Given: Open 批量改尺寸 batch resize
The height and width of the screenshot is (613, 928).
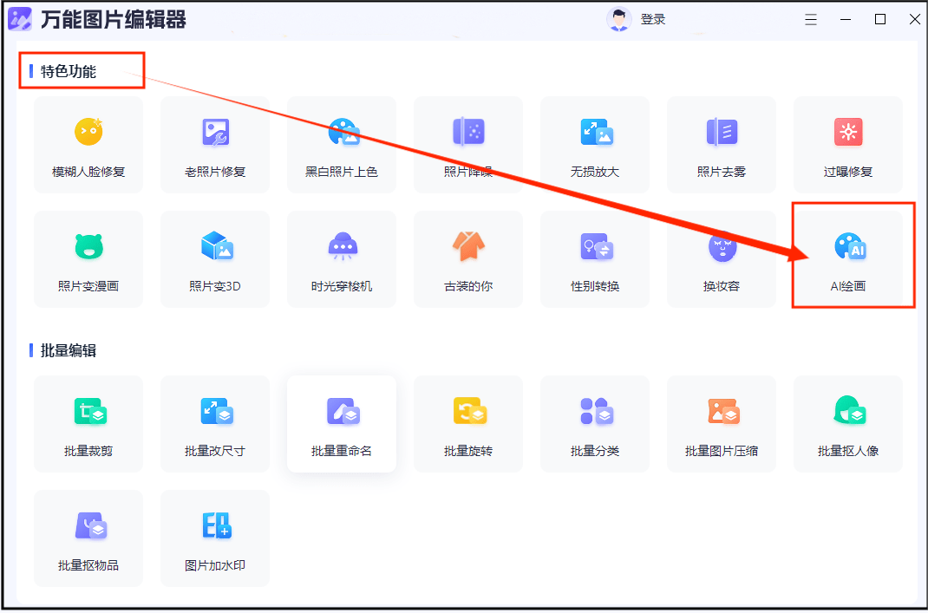Looking at the screenshot, I should click(x=215, y=423).
